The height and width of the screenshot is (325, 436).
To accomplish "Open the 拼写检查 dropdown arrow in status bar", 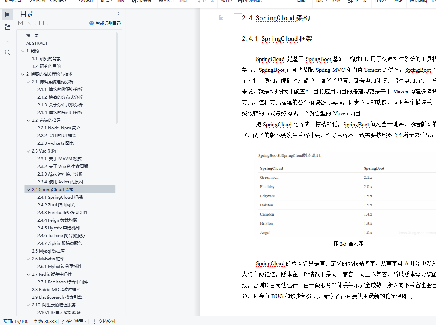I will click(86, 321).
